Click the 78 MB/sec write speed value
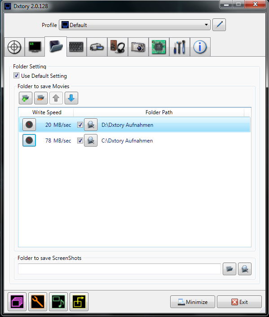Viewport: 269px width, 317px height. pyautogui.click(x=58, y=140)
